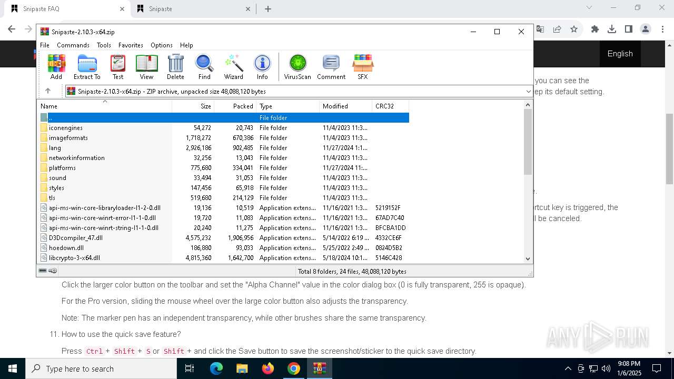The image size is (674, 379).
Task: Select the styles folder
Action: [56, 188]
